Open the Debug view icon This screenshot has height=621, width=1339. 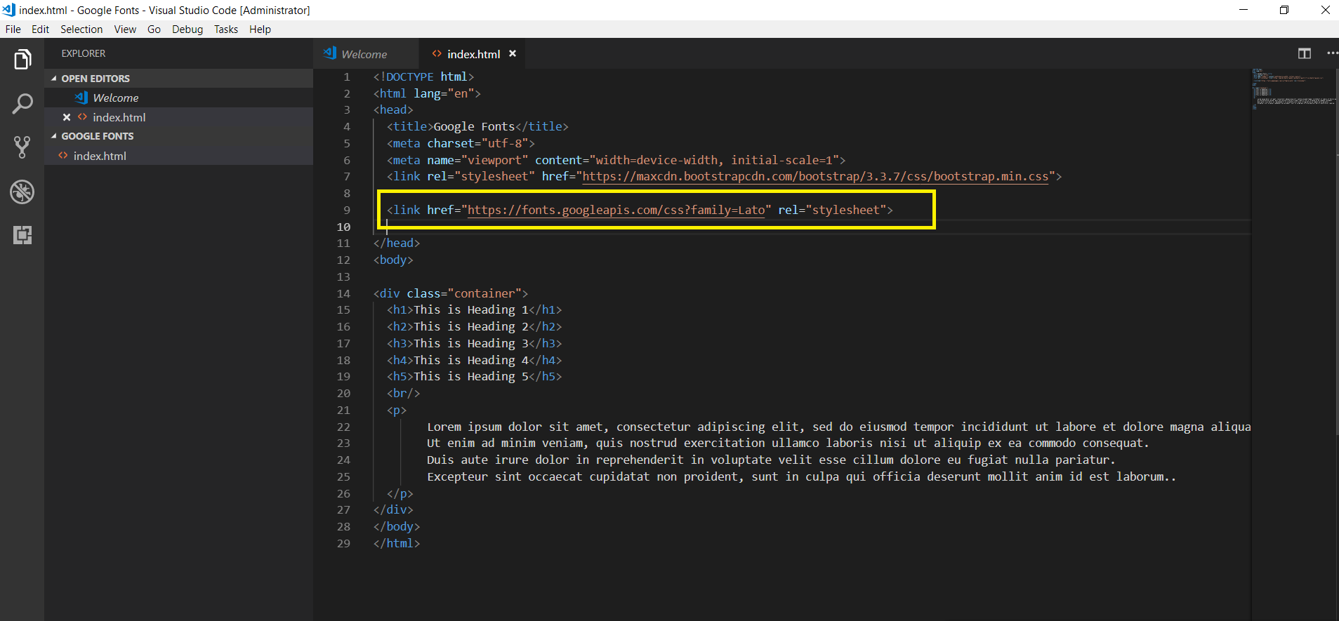[x=22, y=192]
